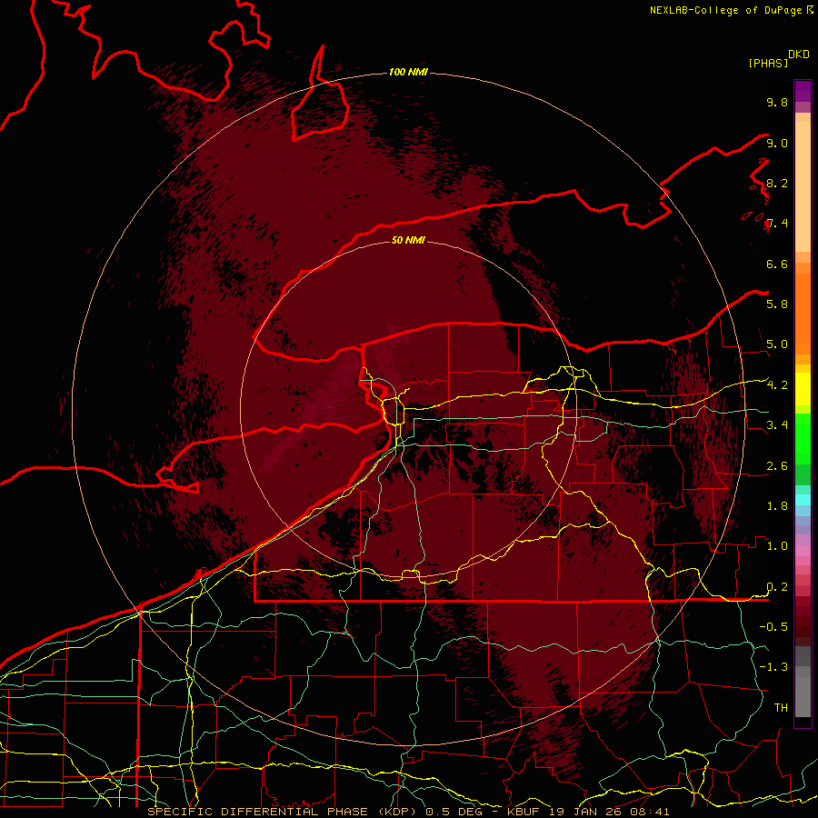Click the 50 NMI range ring label
The height and width of the screenshot is (818, 818).
(x=408, y=240)
